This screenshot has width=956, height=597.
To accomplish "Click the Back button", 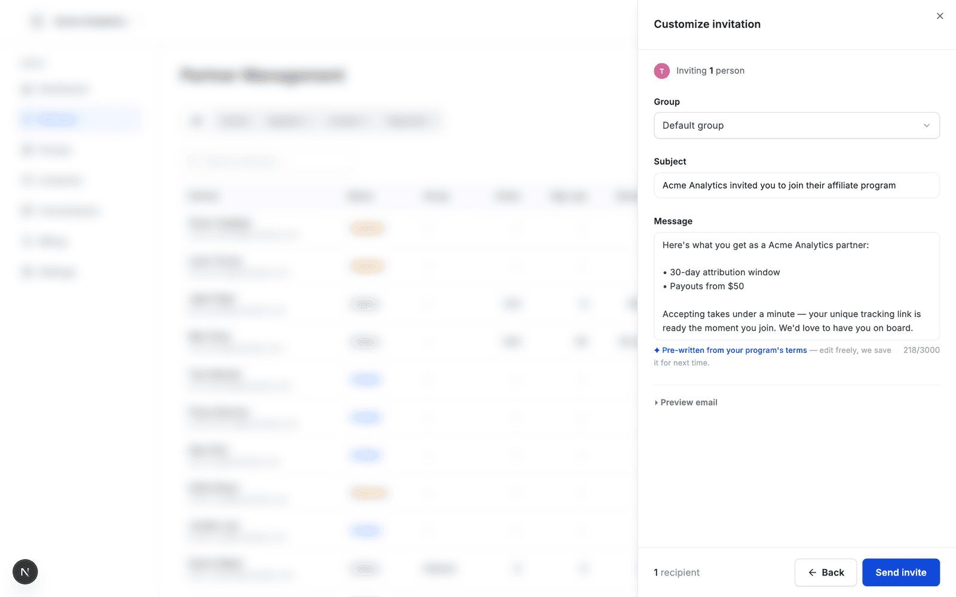I will pos(826,573).
